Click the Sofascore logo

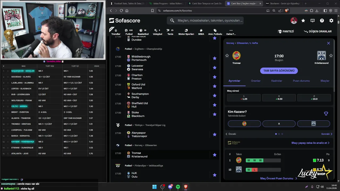(125, 20)
